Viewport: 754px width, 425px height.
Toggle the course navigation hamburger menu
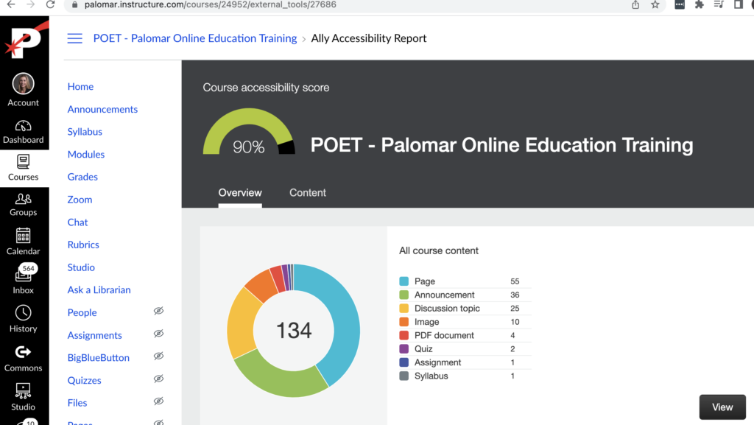click(74, 38)
